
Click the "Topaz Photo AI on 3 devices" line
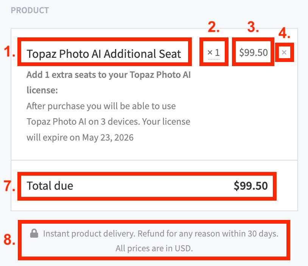[108, 122]
